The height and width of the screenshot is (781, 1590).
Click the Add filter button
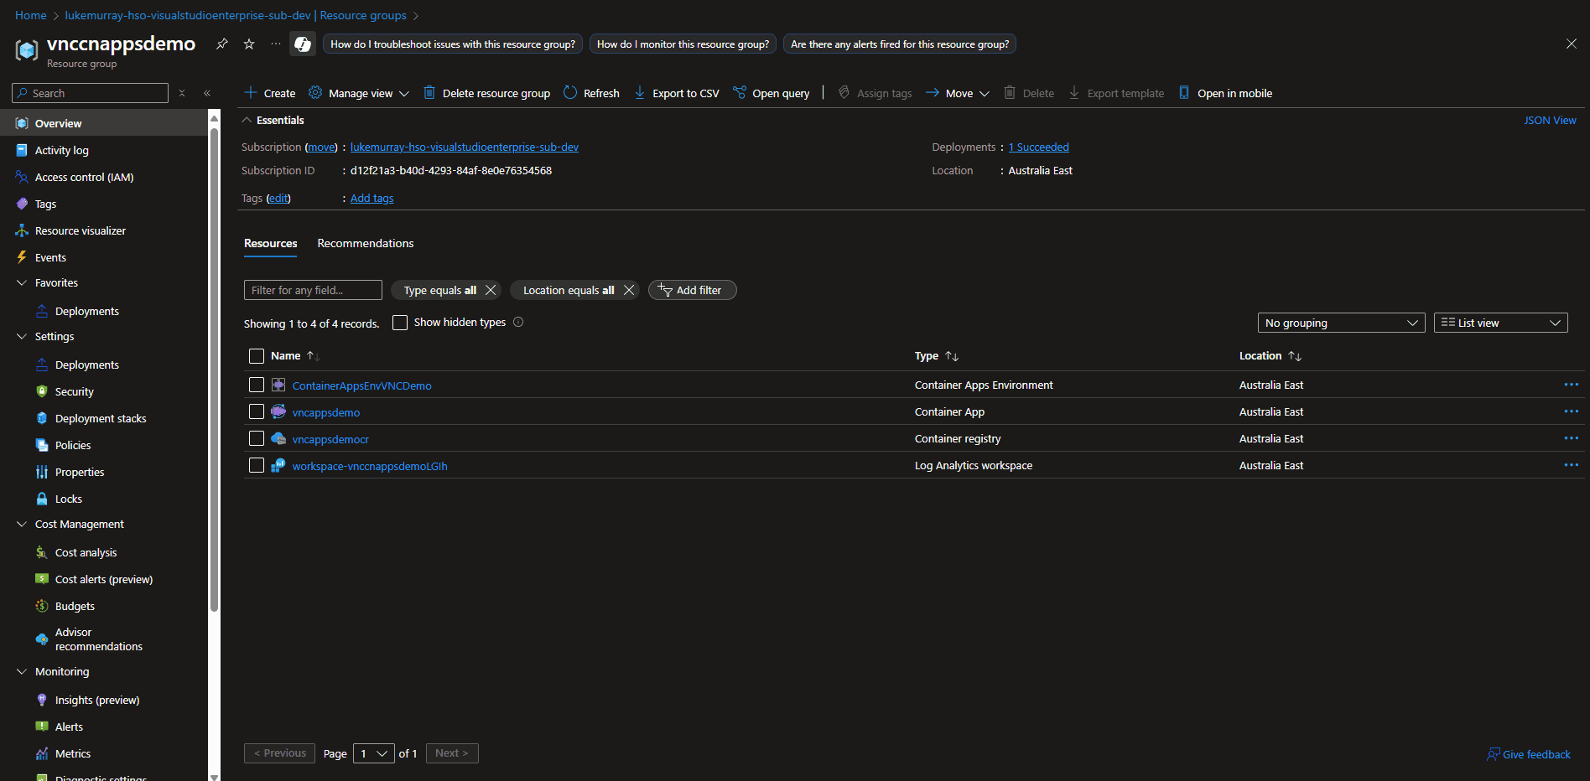(x=692, y=290)
